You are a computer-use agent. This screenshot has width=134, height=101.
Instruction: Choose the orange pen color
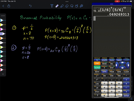[3, 38]
